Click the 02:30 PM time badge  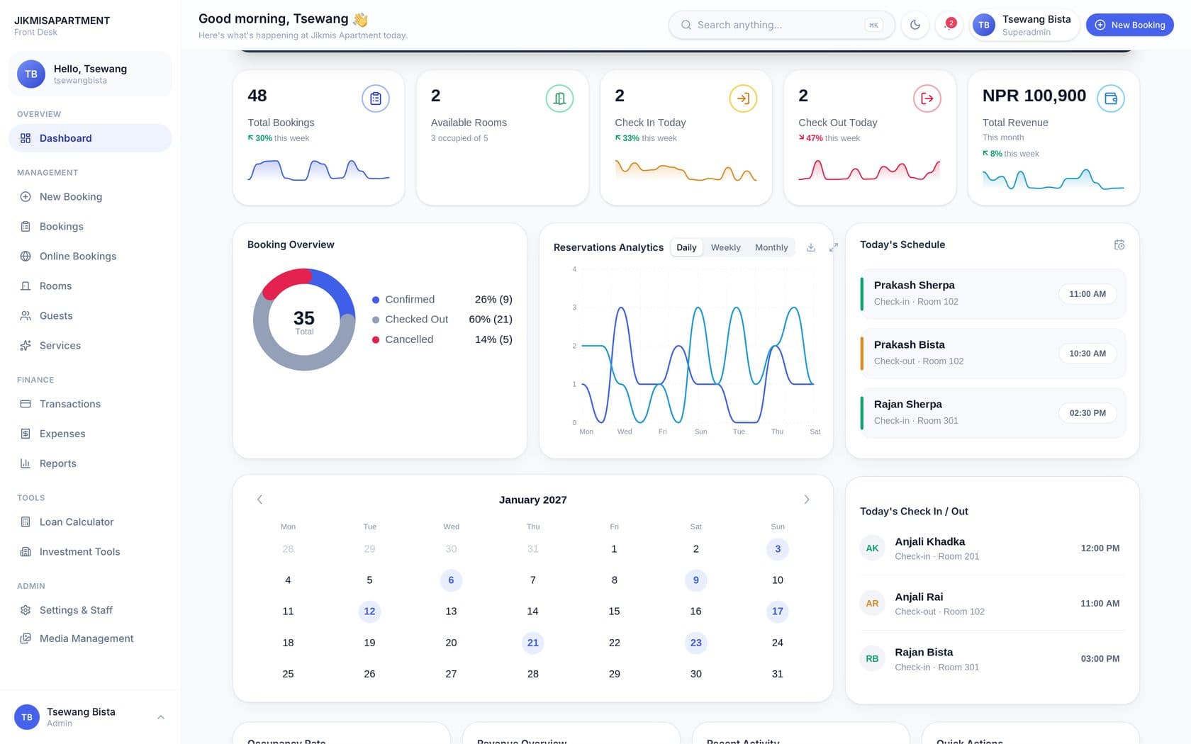pos(1087,413)
